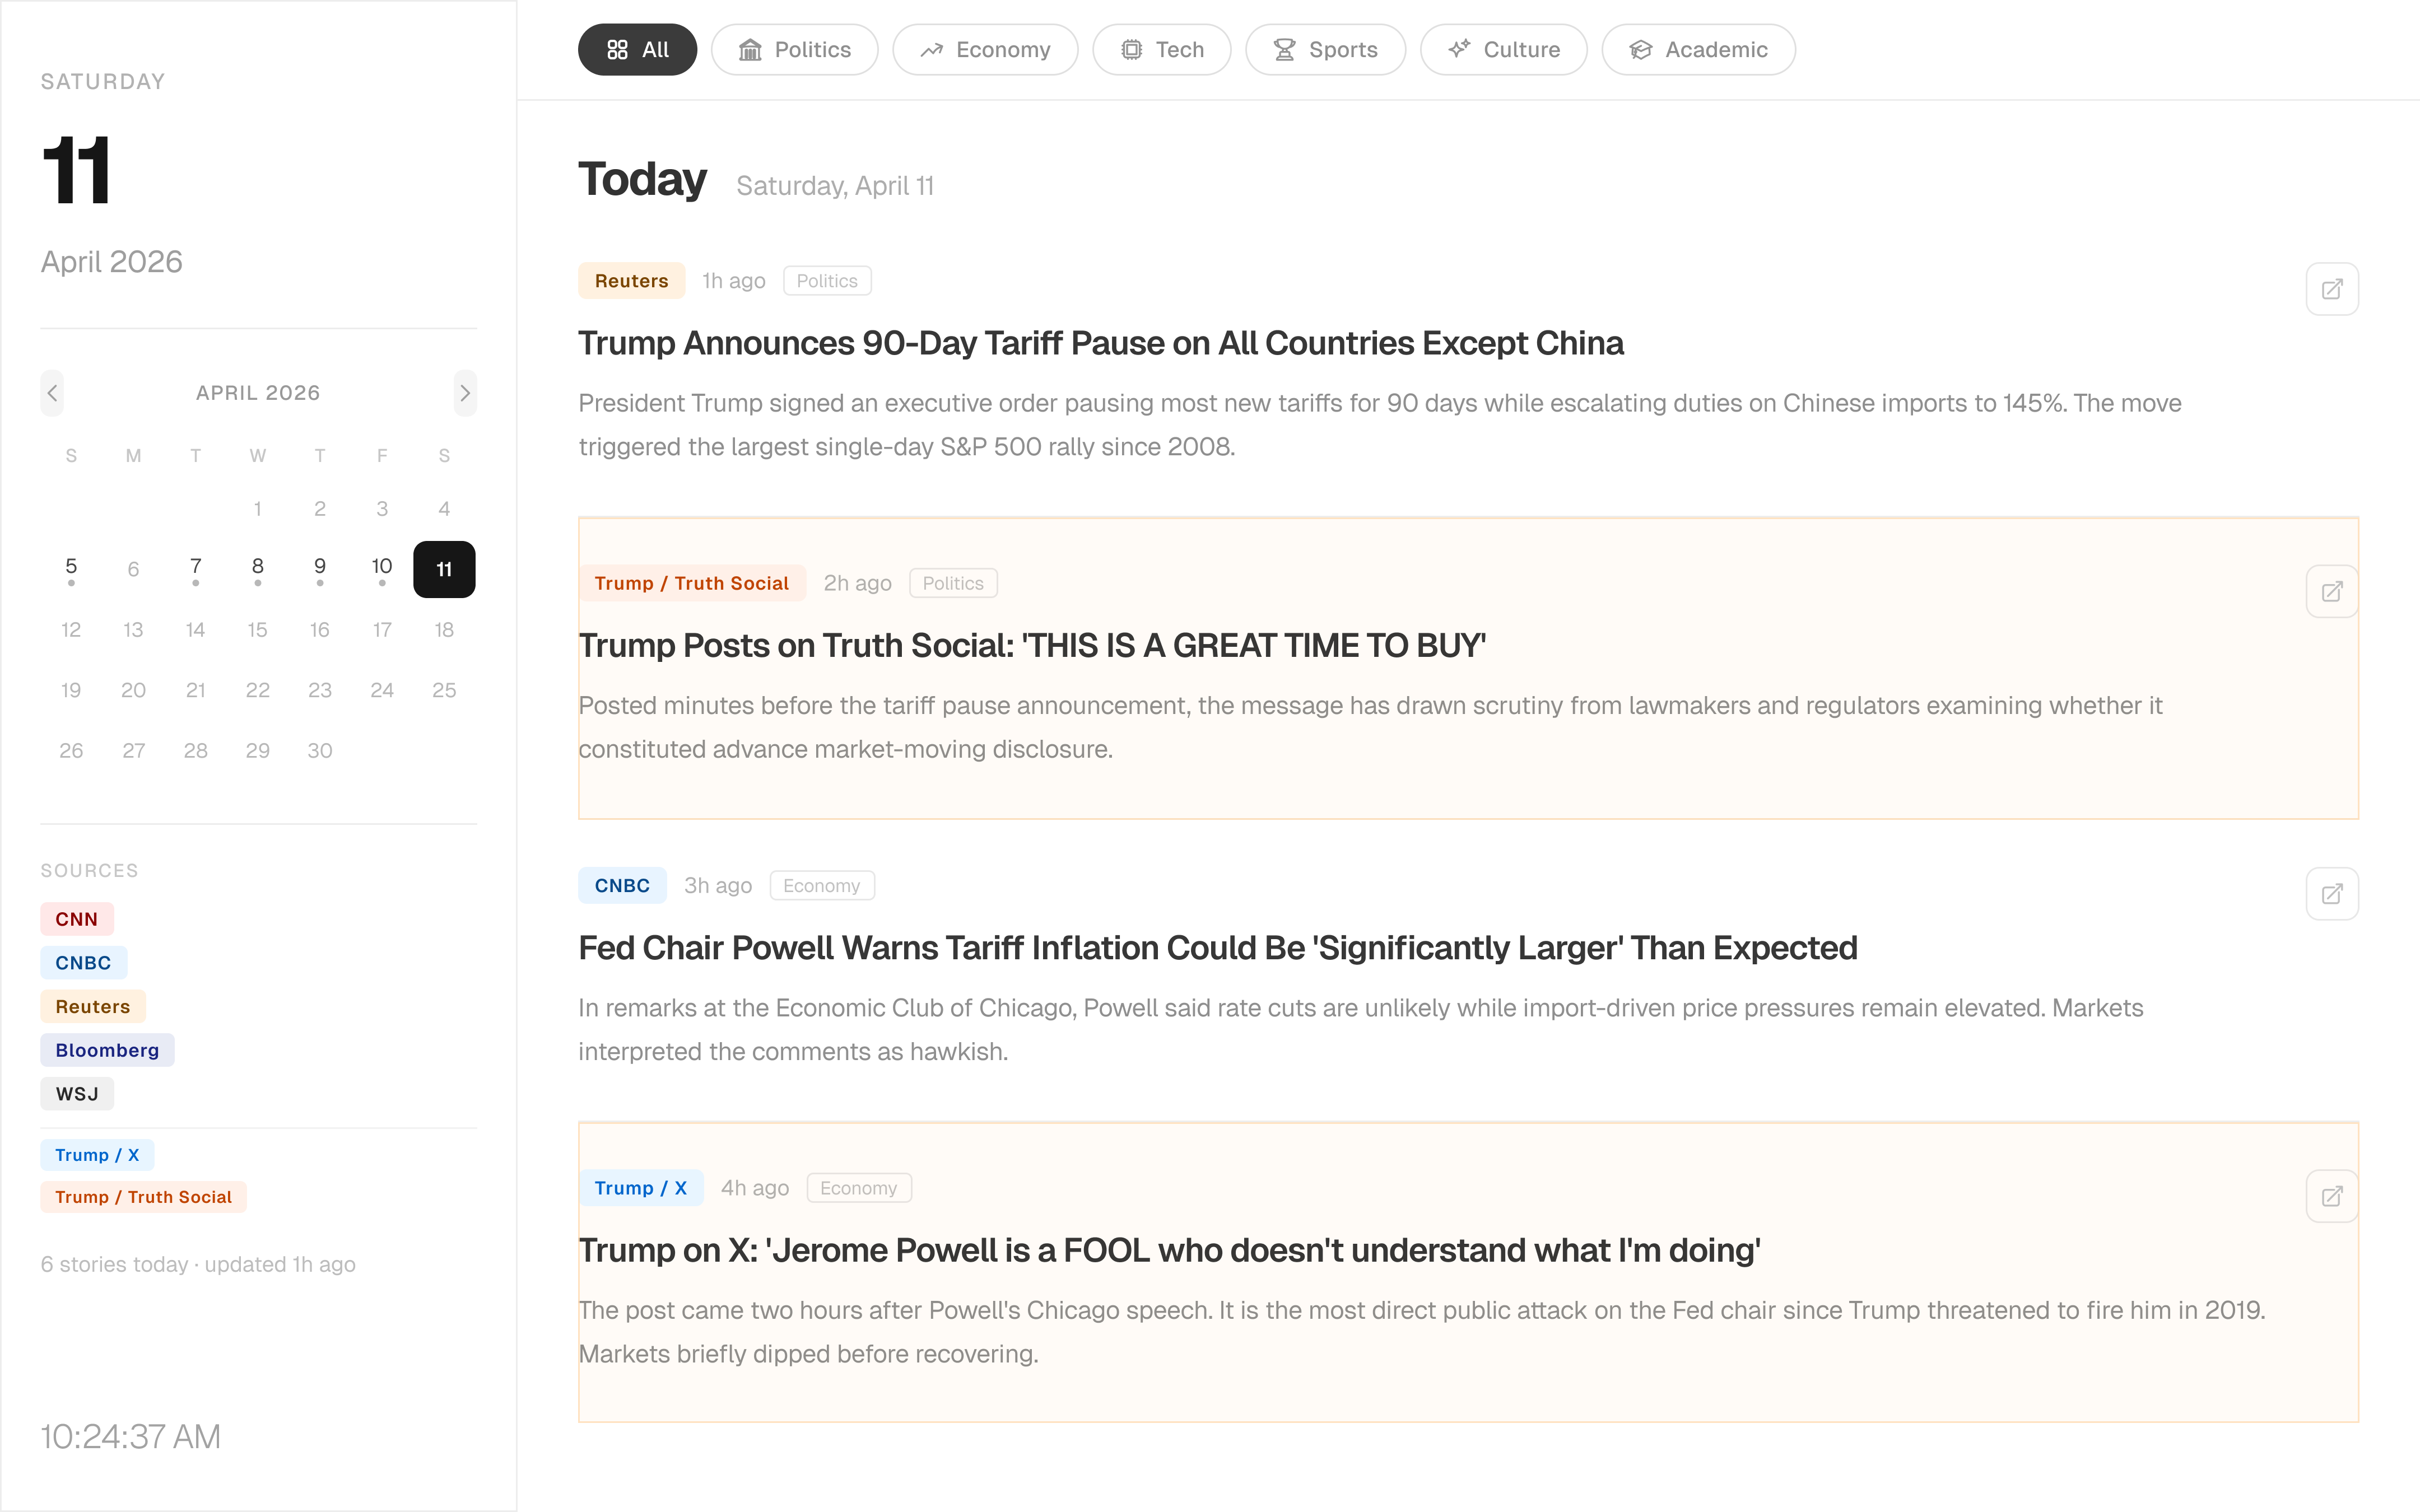The width and height of the screenshot is (2420, 1512).
Task: Toggle the Bloomberg source filter
Action: [107, 1050]
